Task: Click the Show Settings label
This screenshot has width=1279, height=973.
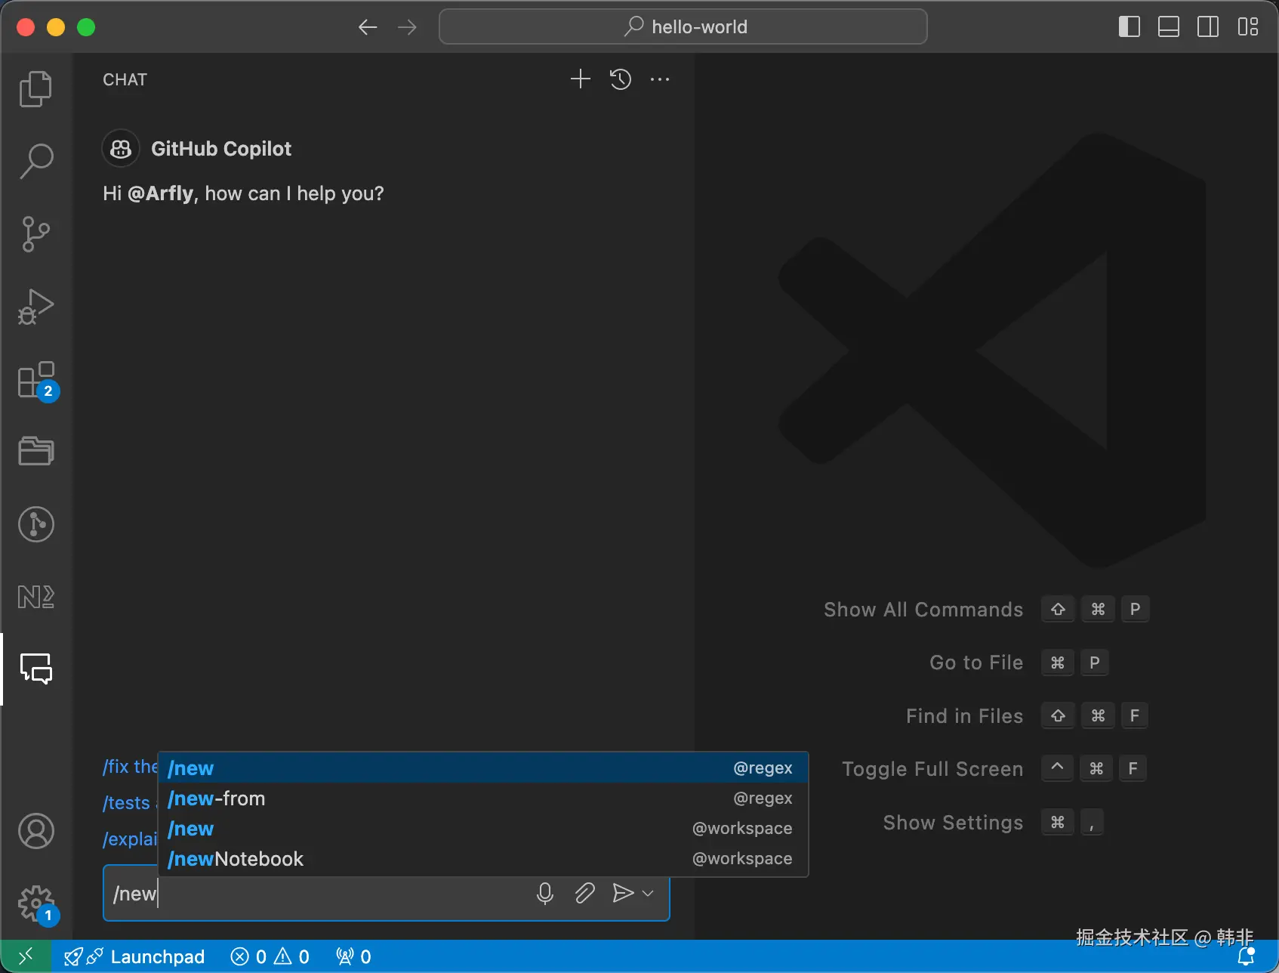Action: 953,823
